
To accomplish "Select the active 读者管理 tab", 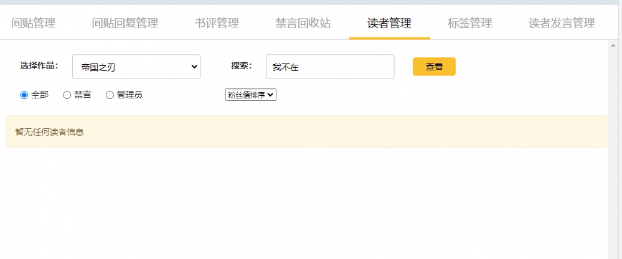I will click(x=389, y=24).
